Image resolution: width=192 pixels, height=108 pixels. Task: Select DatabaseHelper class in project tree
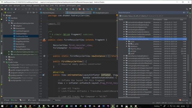tap(21, 34)
